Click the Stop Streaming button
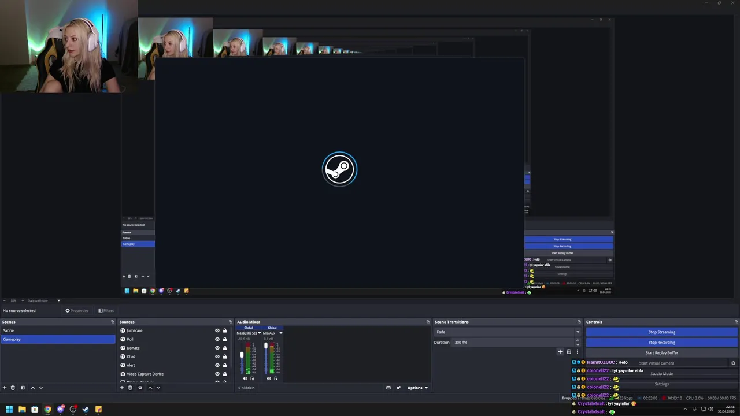 [662, 332]
